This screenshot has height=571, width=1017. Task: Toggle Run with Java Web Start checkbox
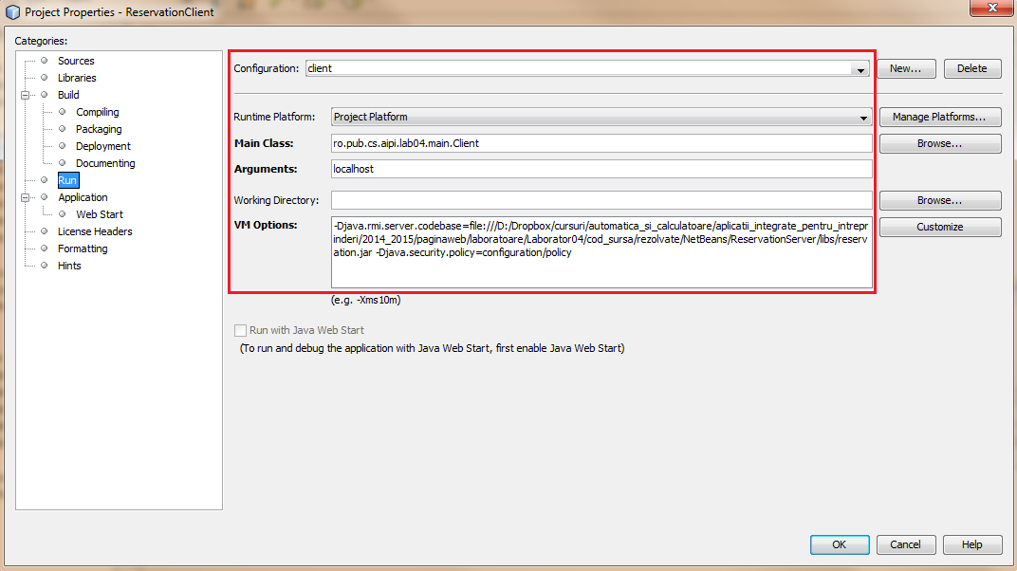click(x=241, y=330)
